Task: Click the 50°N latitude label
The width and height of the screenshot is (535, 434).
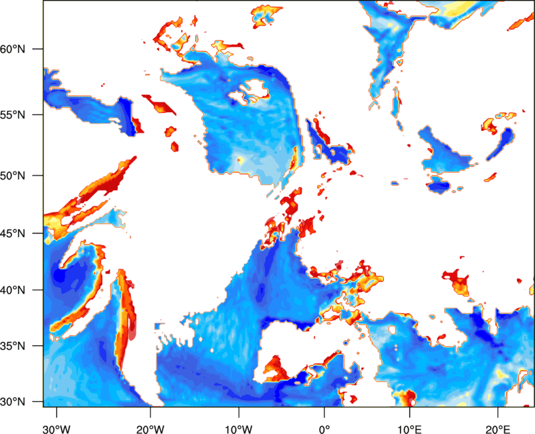Action: 13,176
